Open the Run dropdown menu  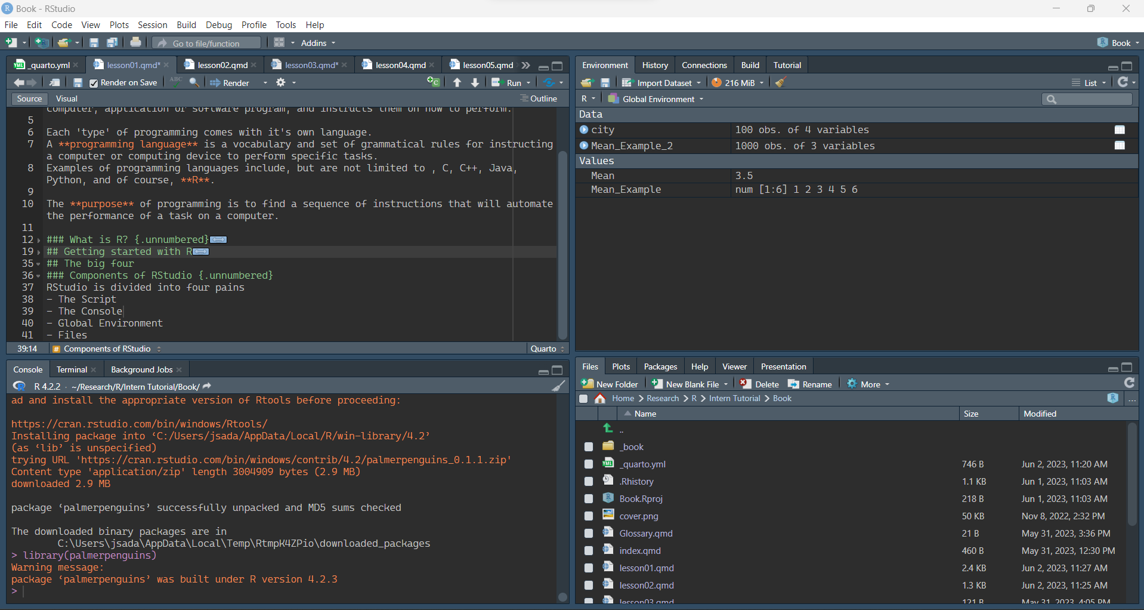pos(527,83)
